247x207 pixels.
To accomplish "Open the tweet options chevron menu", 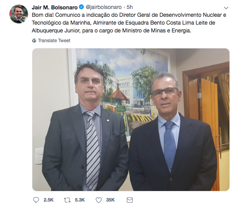I will click(x=226, y=8).
